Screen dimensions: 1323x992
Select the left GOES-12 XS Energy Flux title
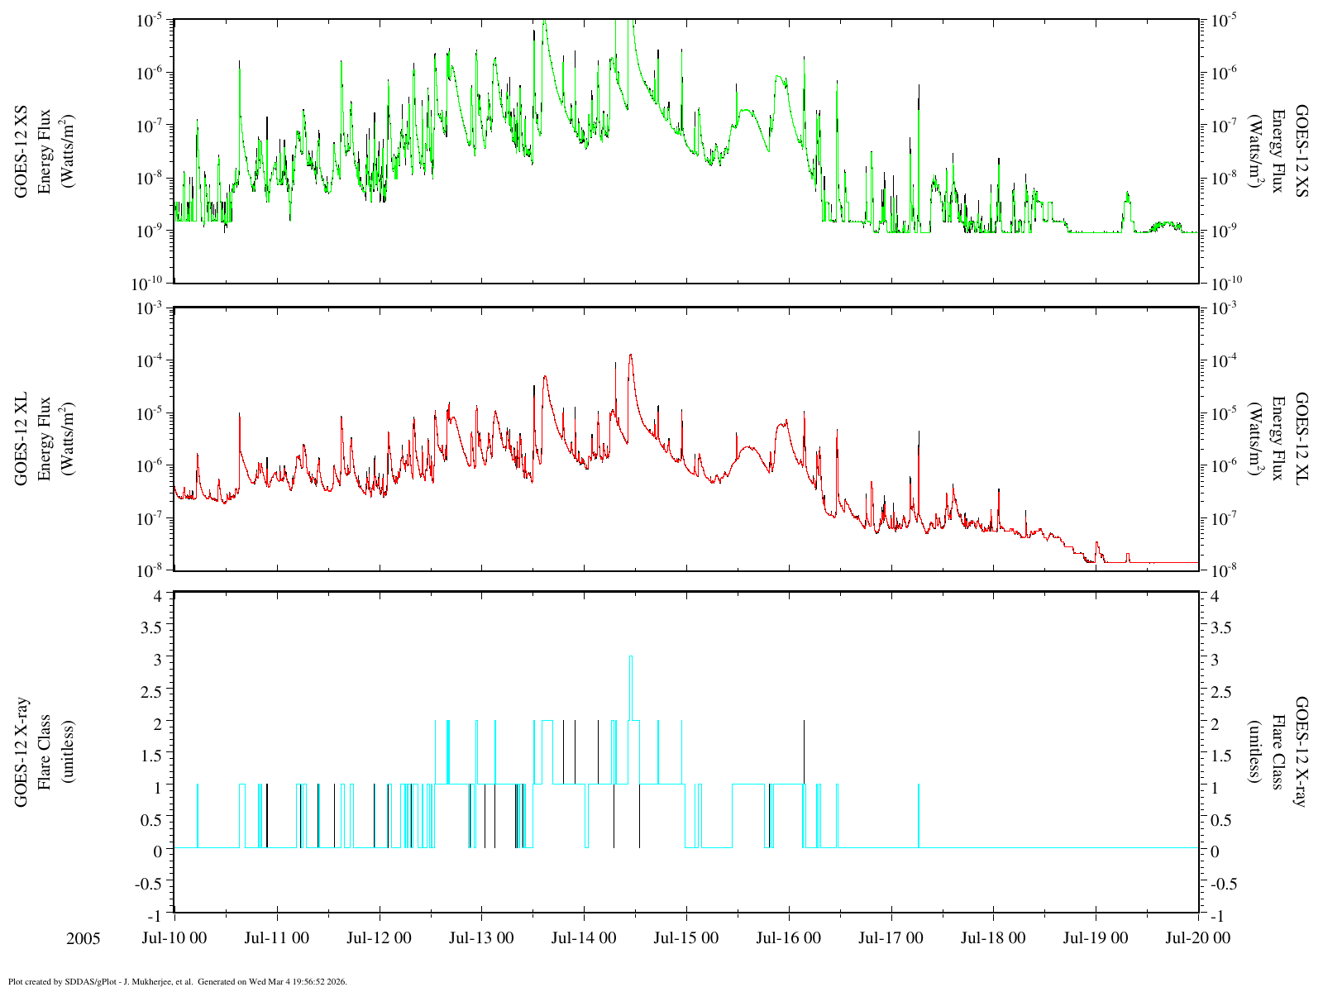tap(45, 150)
